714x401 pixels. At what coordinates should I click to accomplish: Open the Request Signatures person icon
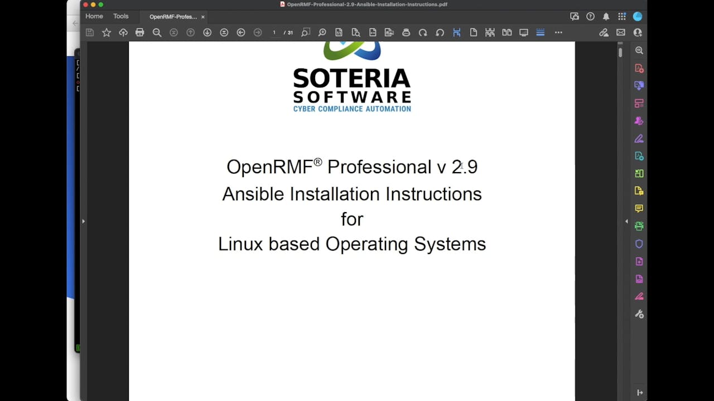[637, 32]
